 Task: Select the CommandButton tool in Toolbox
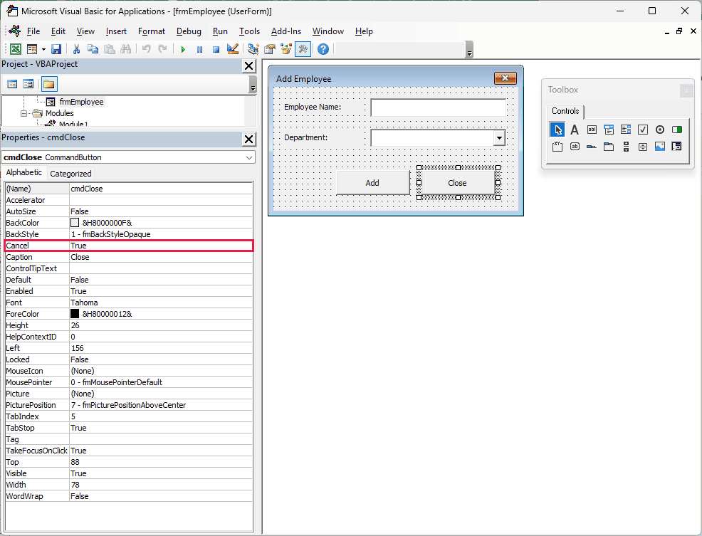coord(575,147)
